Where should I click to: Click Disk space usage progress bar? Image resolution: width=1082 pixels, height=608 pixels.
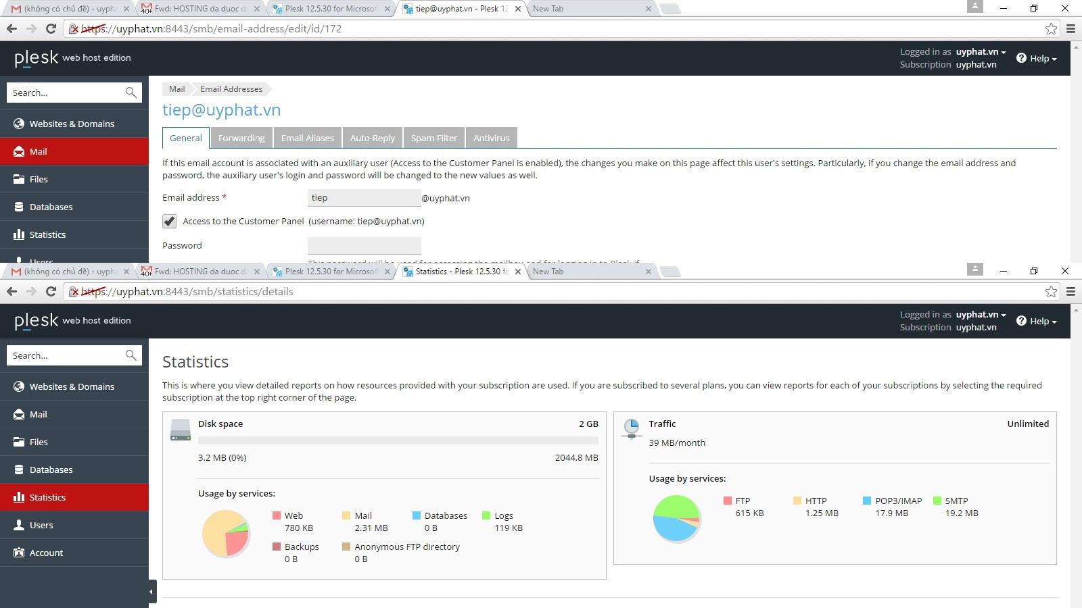click(x=398, y=440)
